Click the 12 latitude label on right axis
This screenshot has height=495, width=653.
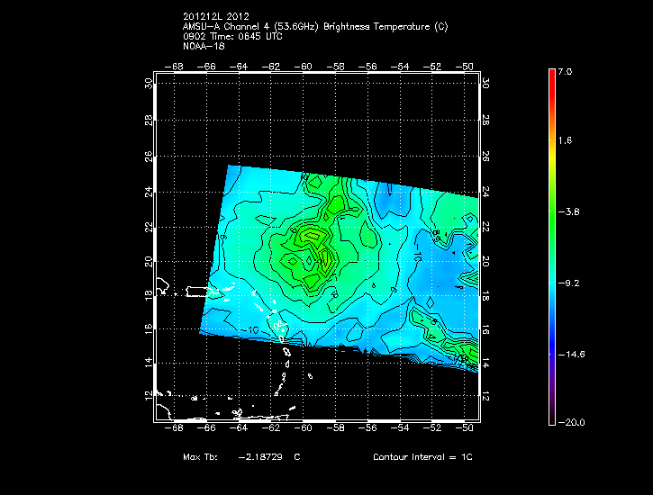tap(485, 397)
